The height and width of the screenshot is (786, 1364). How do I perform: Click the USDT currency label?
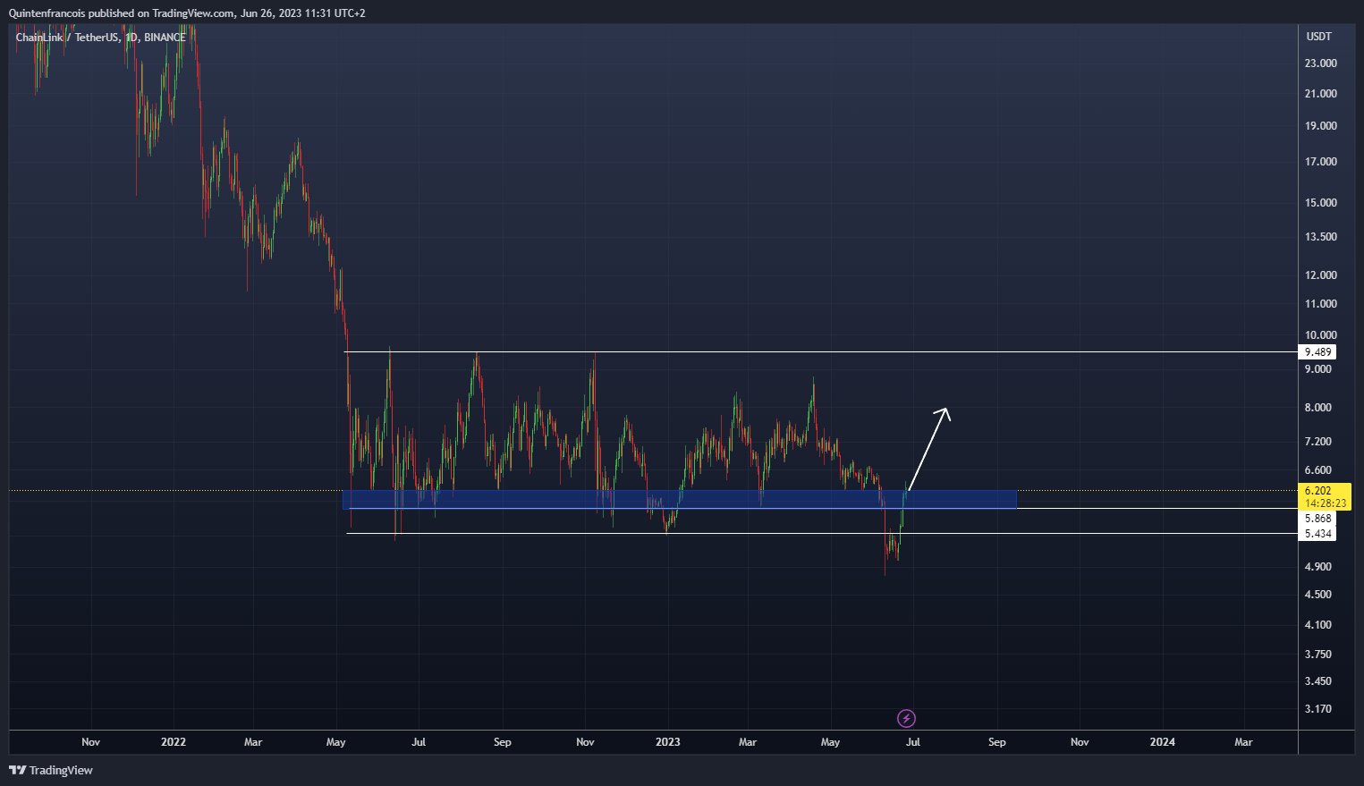coord(1318,37)
